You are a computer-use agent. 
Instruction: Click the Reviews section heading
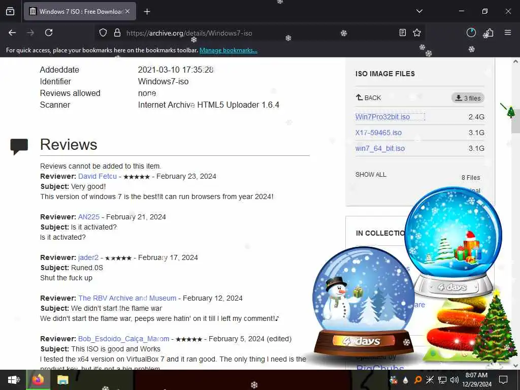(x=69, y=145)
